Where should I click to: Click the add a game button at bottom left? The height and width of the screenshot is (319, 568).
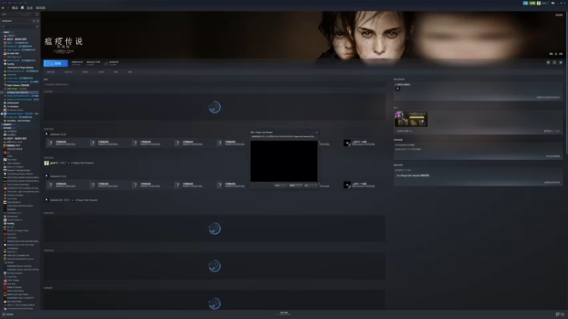[8, 314]
